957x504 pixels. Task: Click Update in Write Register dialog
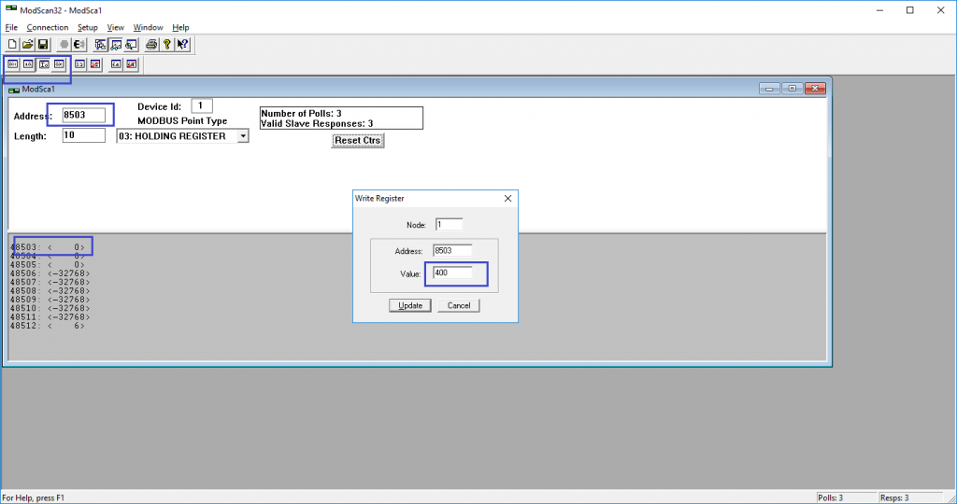click(x=410, y=305)
